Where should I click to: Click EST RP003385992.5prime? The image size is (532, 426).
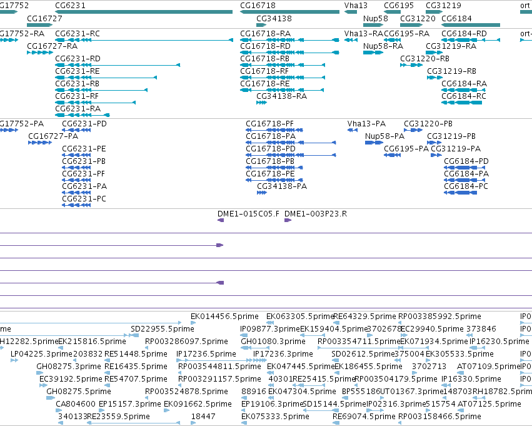tap(400, 323)
